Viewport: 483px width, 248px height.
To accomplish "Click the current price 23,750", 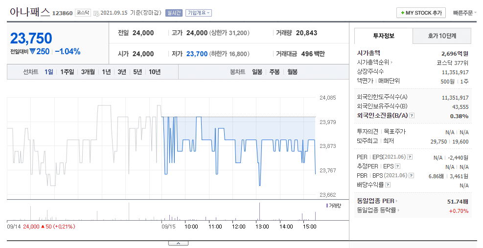I will click(31, 39).
